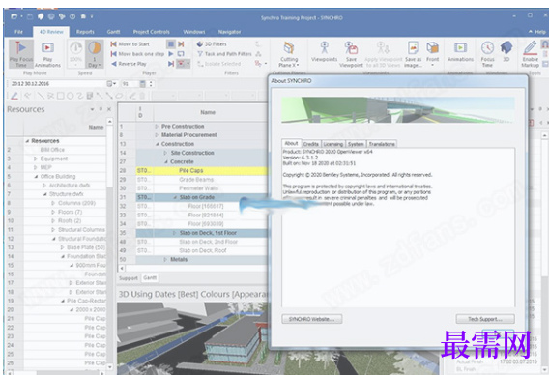Click Enable Markup pencil icon
Screen dimensions: 549x375
click(530, 48)
